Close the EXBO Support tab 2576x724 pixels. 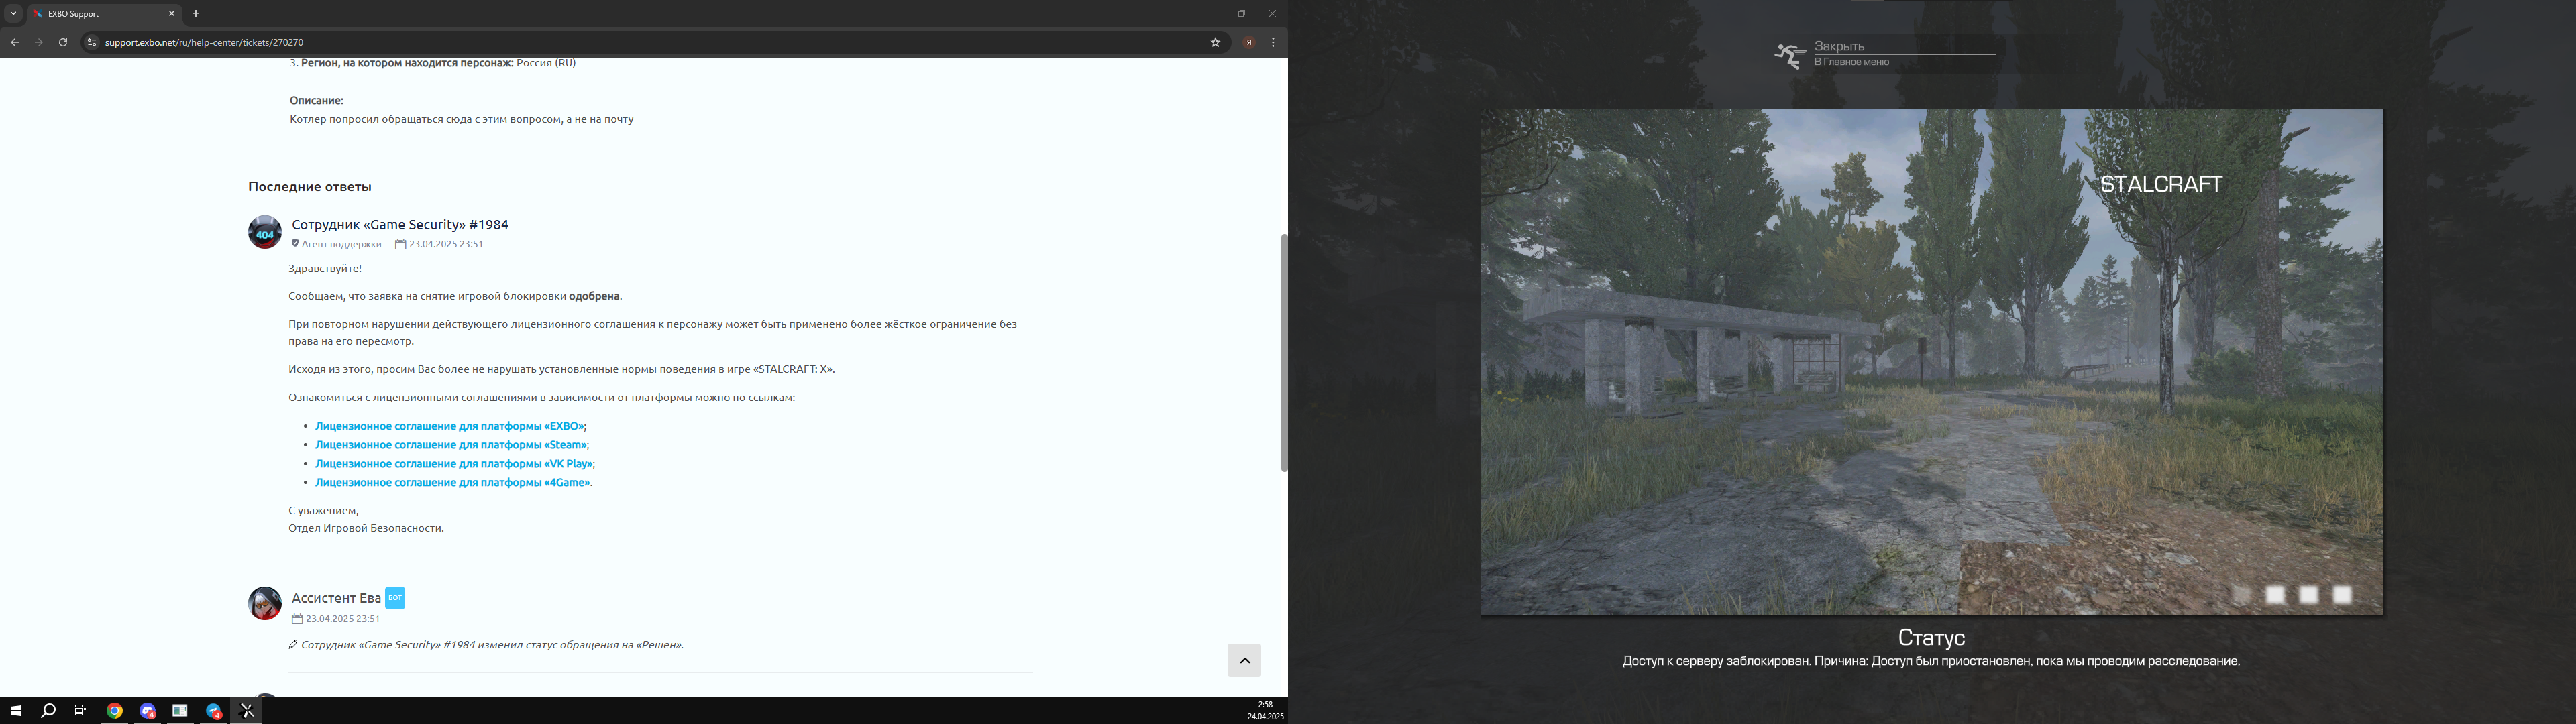[x=171, y=14]
